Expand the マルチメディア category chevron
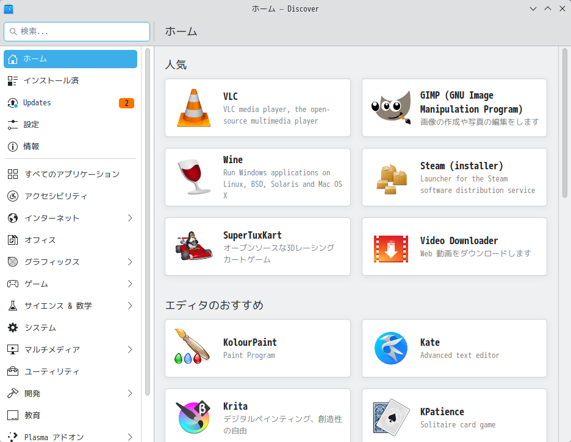The width and height of the screenshot is (571, 442). pyautogui.click(x=130, y=349)
